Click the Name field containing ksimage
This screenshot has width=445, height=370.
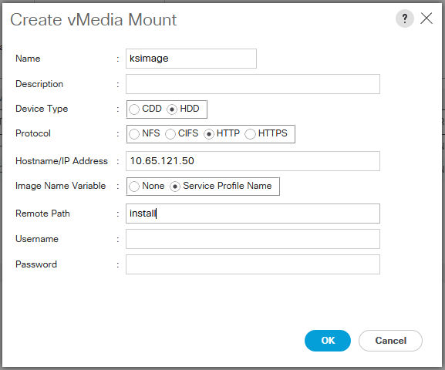point(191,59)
